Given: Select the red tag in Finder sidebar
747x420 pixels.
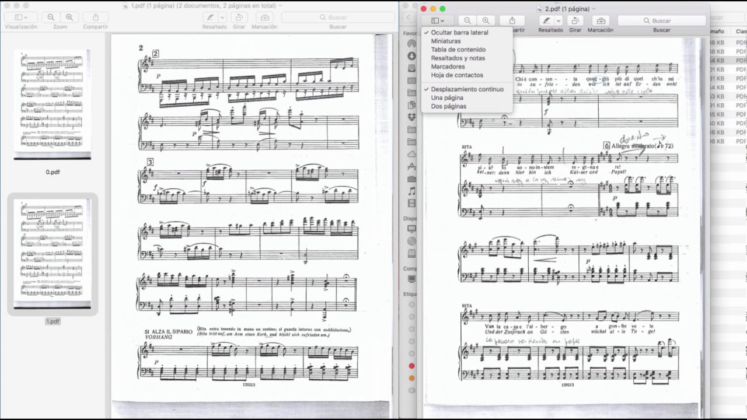Looking at the screenshot, I should (x=412, y=366).
